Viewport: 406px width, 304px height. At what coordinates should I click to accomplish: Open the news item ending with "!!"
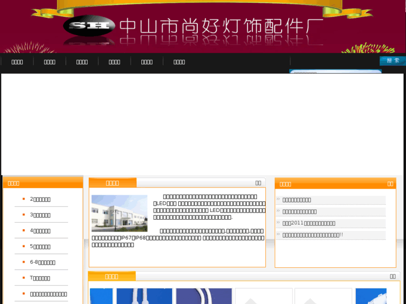313,235
